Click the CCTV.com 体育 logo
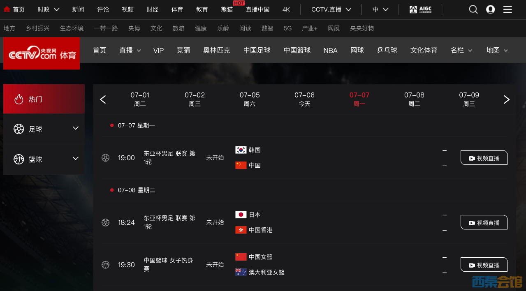The width and height of the screenshot is (526, 291). 42,53
